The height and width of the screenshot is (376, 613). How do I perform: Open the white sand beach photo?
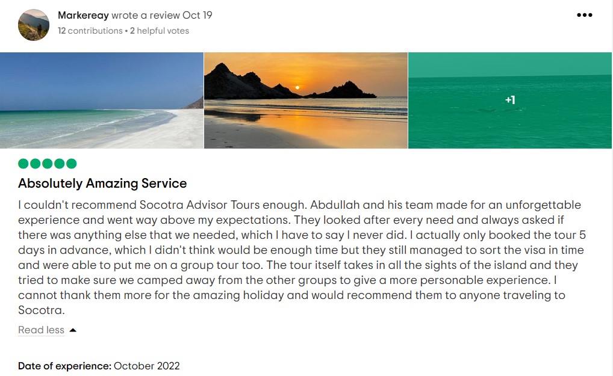[x=102, y=100]
